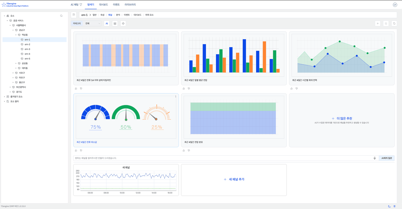Screen dimensions: 402x209
Task: Toggle dark mode with the moon icon
Action: [389, 206]
